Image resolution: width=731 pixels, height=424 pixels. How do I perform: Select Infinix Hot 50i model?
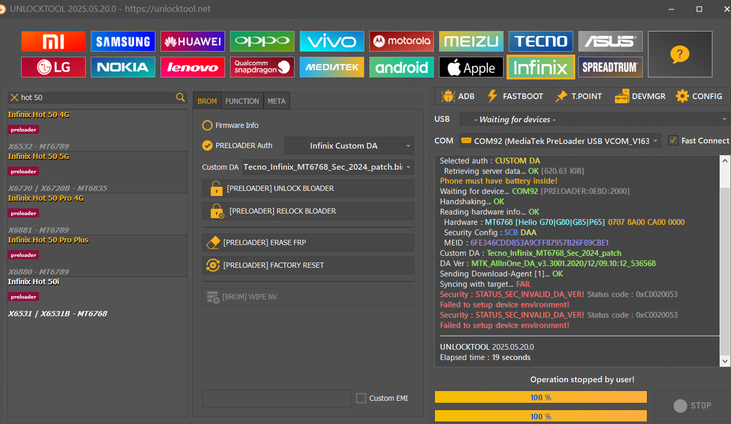coord(97,298)
